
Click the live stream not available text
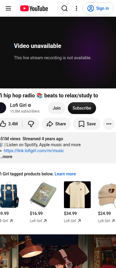[53, 58]
